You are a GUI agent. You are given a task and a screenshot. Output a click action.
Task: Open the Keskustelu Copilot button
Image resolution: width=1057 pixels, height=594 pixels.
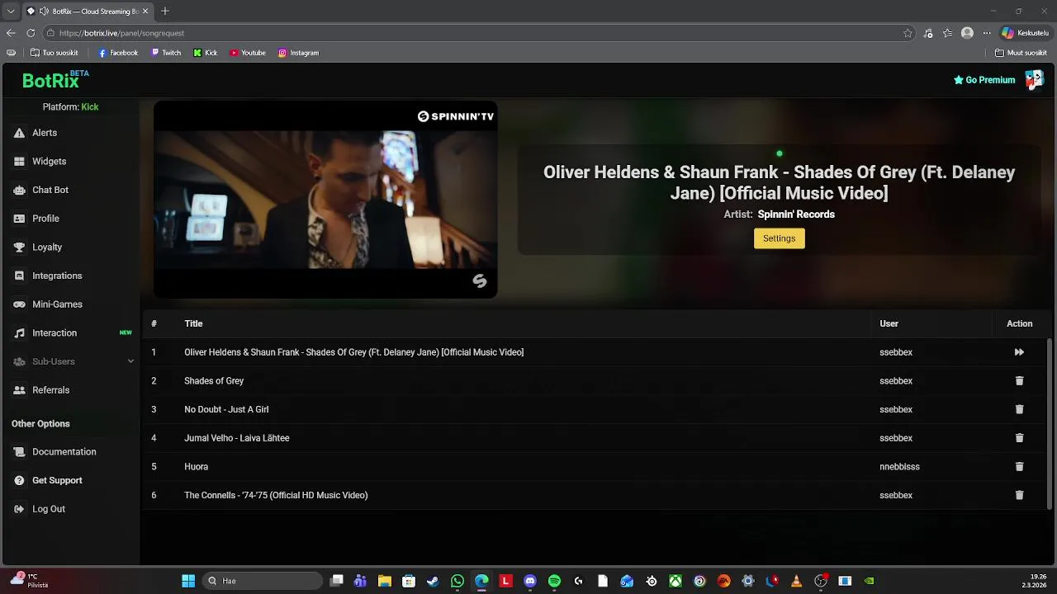click(1025, 33)
